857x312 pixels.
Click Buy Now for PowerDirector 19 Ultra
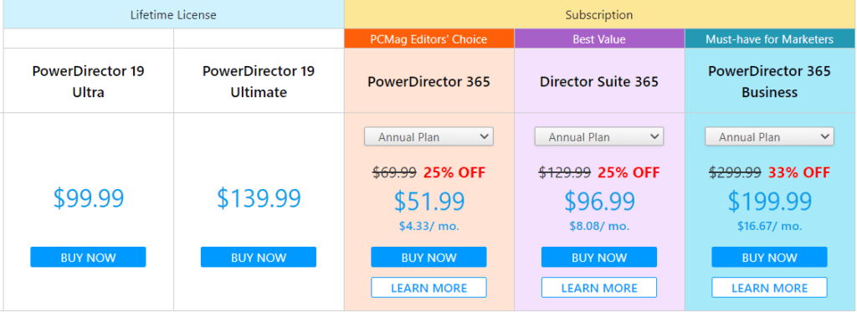coord(88,258)
